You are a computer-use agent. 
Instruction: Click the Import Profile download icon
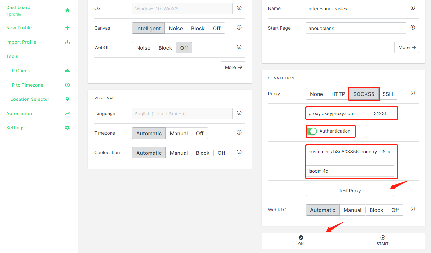tap(67, 42)
